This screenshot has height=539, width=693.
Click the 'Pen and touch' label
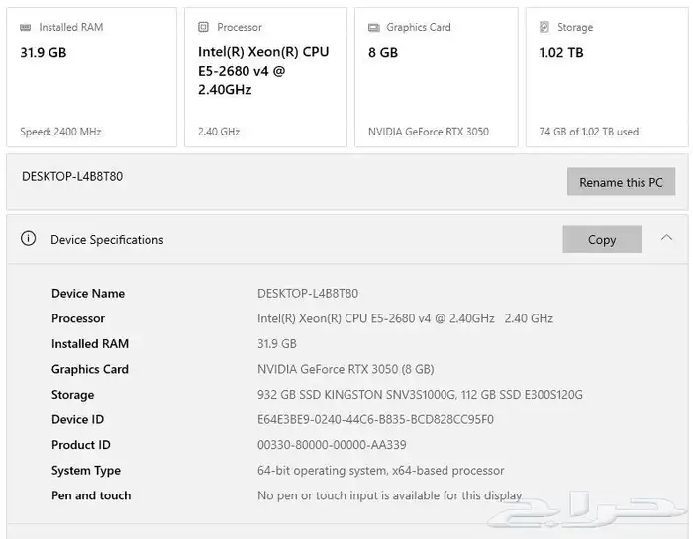click(x=91, y=495)
